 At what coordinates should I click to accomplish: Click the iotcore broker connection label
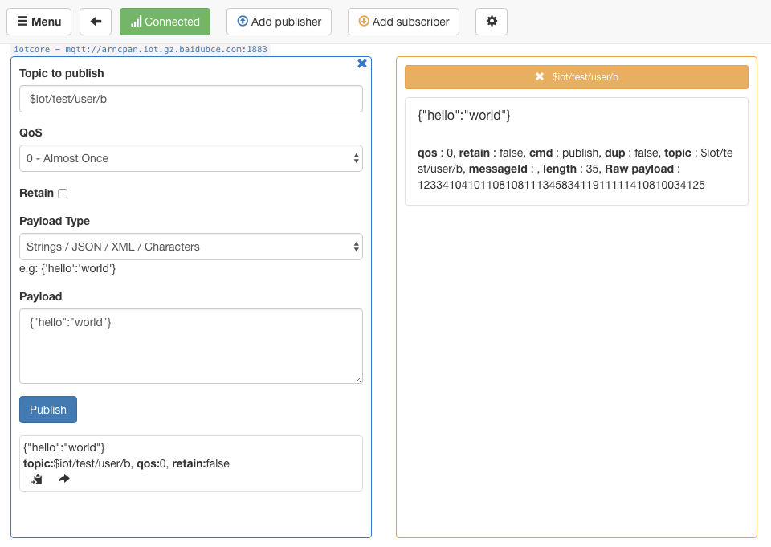141,49
